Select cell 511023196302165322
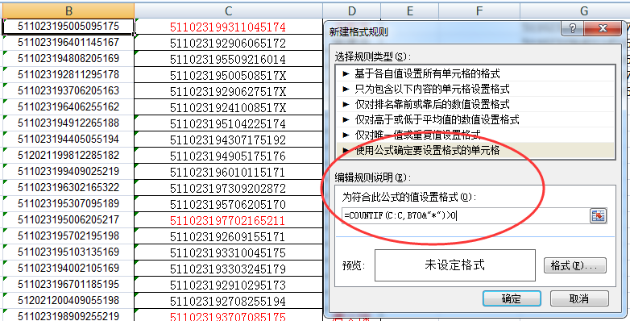 pos(68,187)
